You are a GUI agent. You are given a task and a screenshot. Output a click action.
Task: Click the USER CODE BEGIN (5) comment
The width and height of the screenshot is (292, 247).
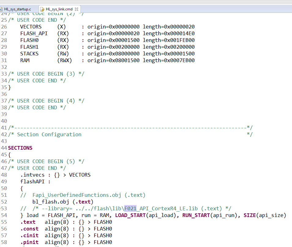pos(46,161)
